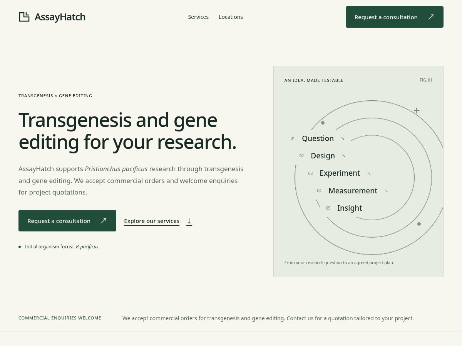462x346 pixels.
Task: Click the figure caption about project plan
Action: [339, 263]
